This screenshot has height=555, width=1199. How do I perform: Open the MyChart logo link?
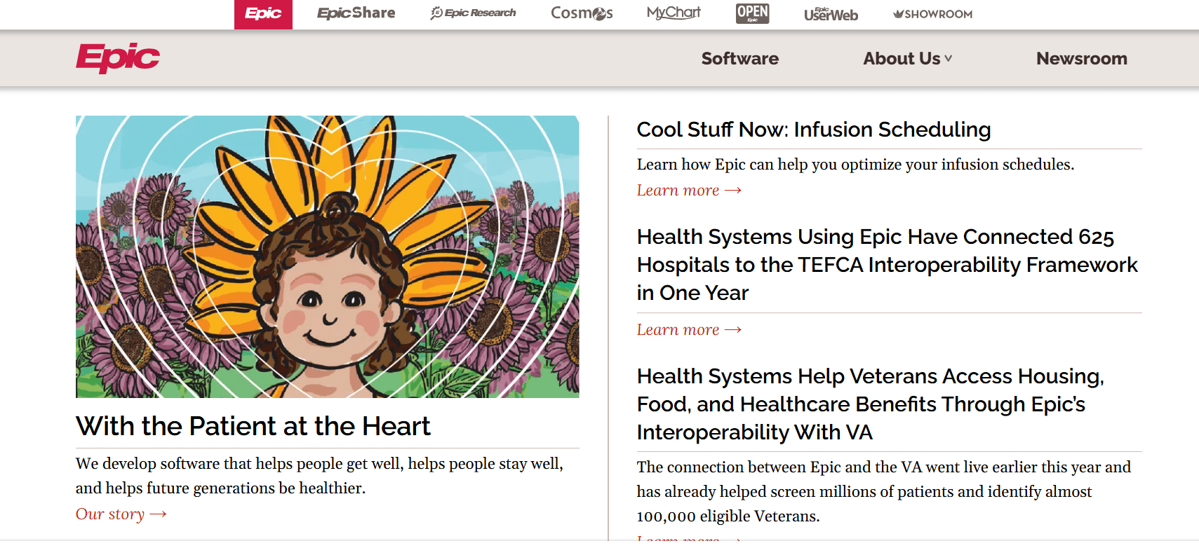(674, 13)
